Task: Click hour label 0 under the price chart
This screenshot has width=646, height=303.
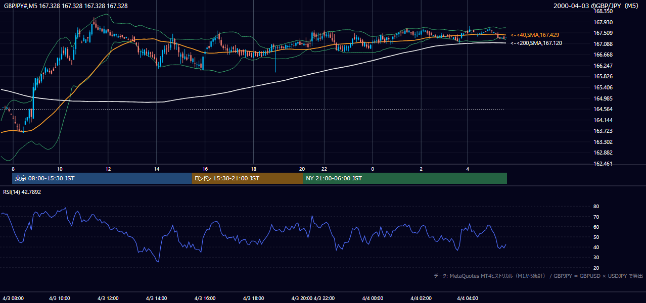Action: [x=373, y=169]
